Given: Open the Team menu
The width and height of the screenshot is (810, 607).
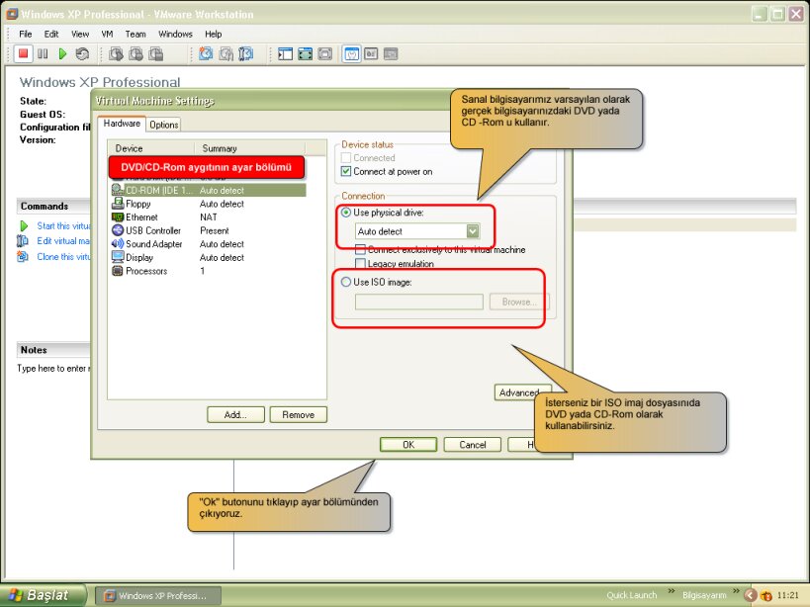Looking at the screenshot, I should pos(135,34).
